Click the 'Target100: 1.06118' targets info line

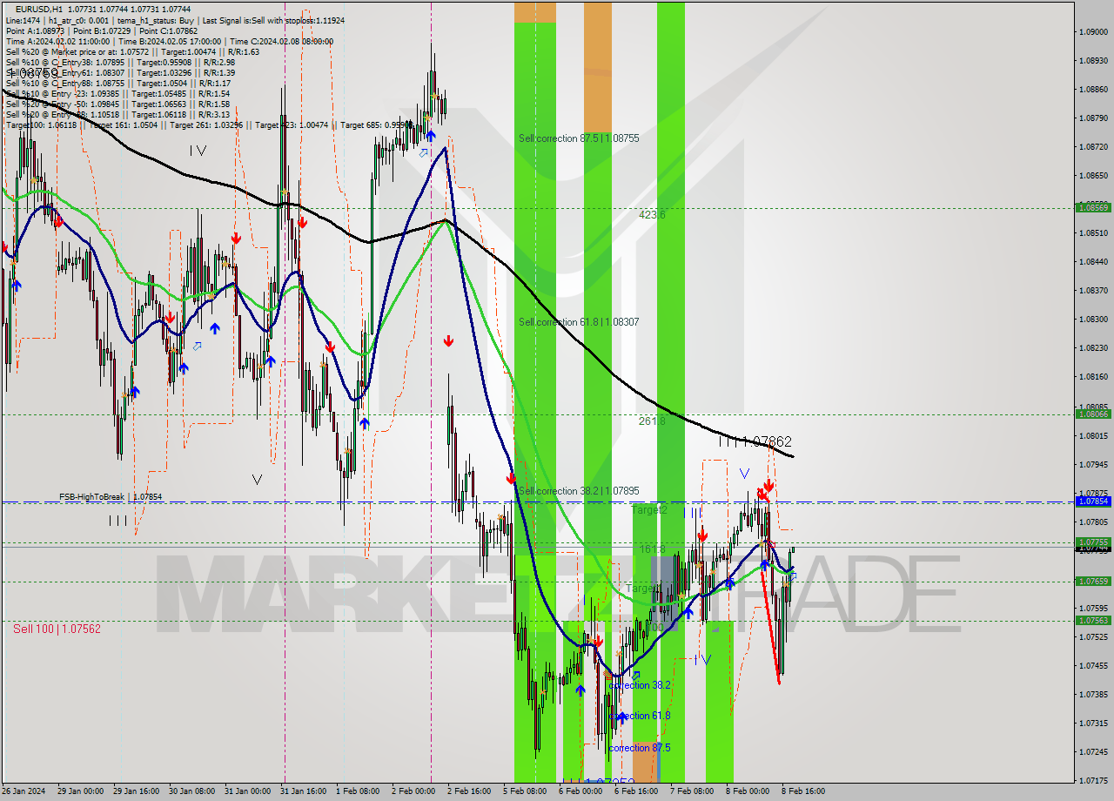[209, 125]
